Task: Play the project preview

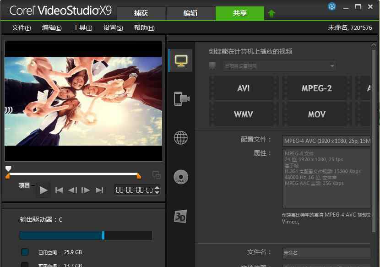Action: [43, 191]
